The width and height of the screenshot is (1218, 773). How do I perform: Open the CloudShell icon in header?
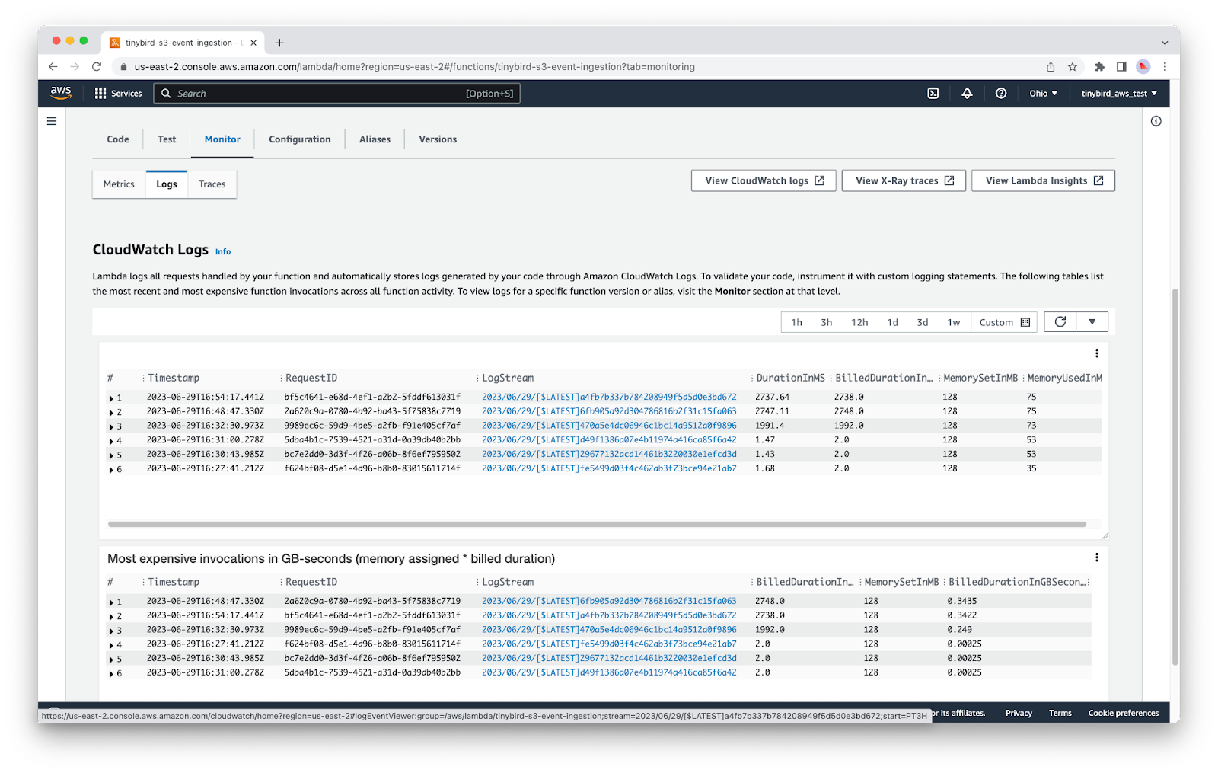click(x=933, y=93)
